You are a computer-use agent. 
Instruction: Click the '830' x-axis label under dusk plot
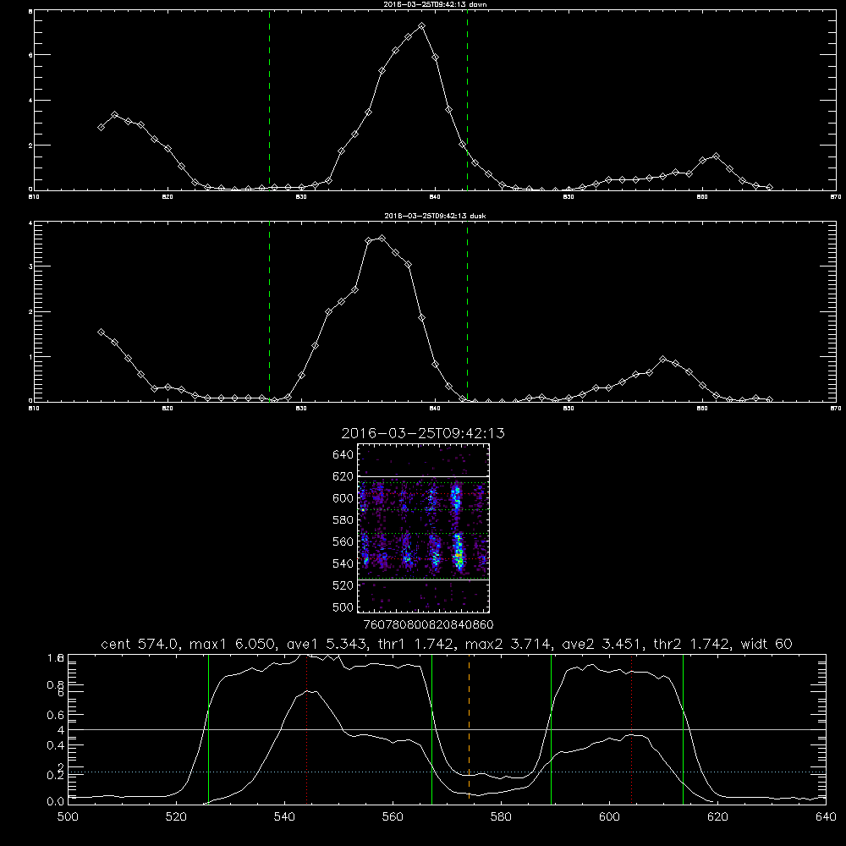301,409
